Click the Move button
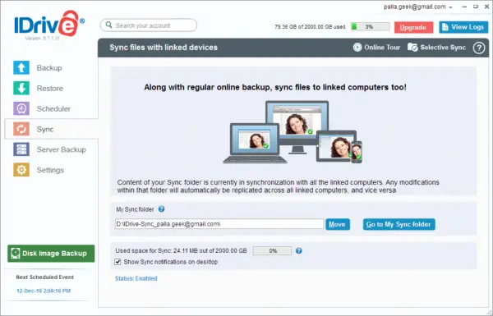Image resolution: width=493 pixels, height=316 pixels. coord(338,224)
